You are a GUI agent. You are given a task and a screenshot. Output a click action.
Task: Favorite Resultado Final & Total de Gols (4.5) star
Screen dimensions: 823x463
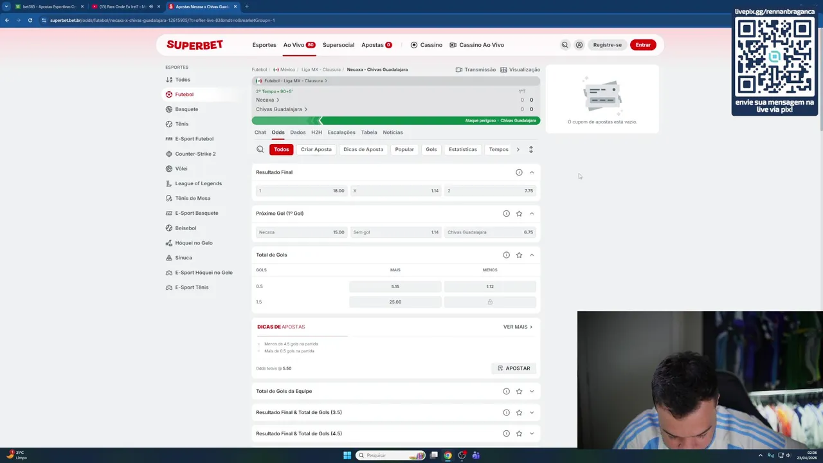click(x=519, y=433)
